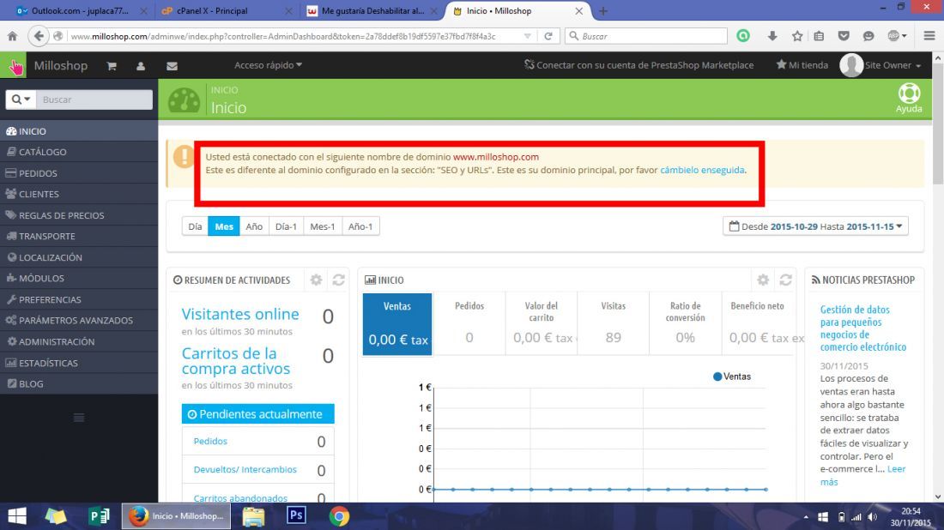Switch to Outlook.com browser tab
The height and width of the screenshot is (530, 944).
[x=79, y=11]
